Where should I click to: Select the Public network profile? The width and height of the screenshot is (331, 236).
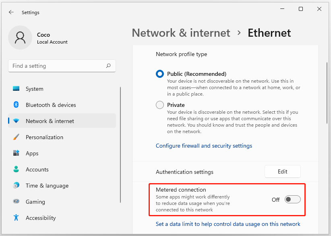coord(159,74)
